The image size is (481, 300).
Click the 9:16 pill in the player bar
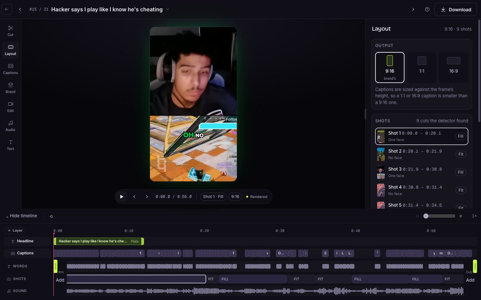[x=235, y=197]
